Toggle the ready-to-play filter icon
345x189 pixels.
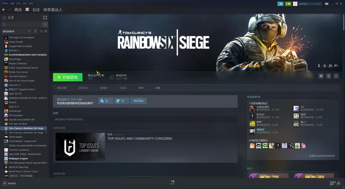46,31
